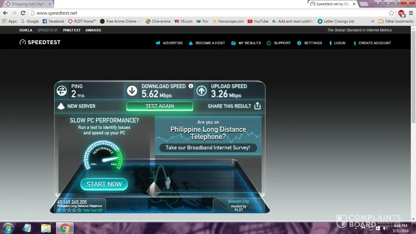The image size is (416, 234).
Task: Open the PLDT Home bookmark
Action: point(82,21)
